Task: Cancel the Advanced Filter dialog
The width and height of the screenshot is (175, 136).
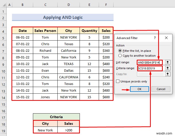Action: coord(161,89)
